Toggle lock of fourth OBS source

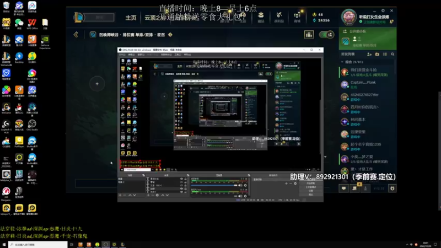[185, 188]
